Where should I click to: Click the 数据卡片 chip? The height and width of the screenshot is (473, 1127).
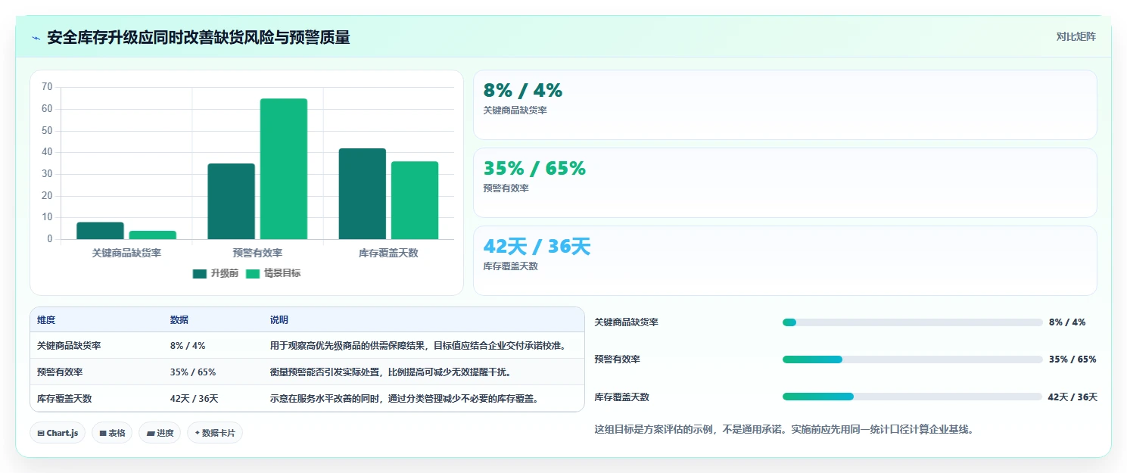tap(215, 433)
